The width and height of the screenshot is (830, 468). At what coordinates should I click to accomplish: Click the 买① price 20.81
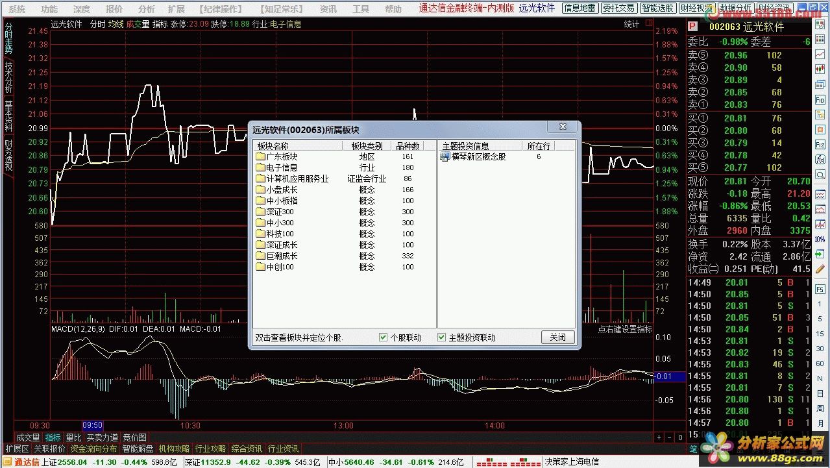tap(736, 118)
